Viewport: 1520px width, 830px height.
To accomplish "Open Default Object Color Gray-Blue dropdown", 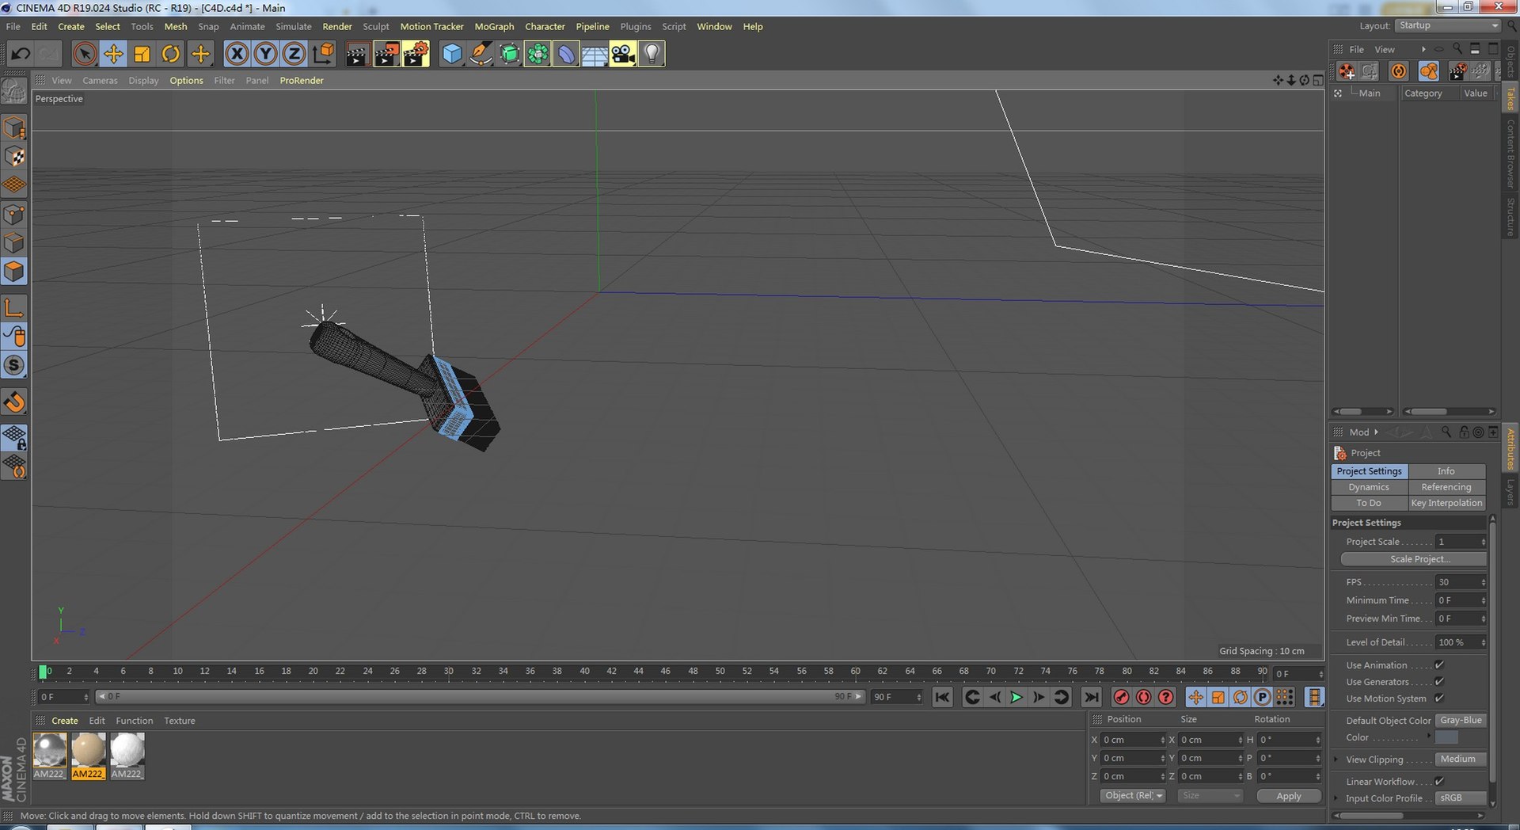I will coord(1461,720).
